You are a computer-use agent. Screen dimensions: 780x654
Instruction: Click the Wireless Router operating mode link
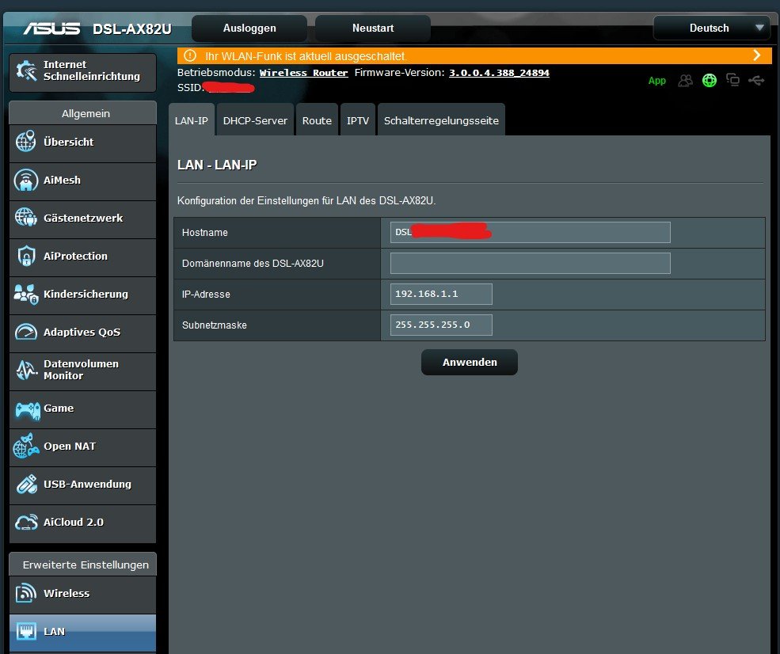pos(303,73)
